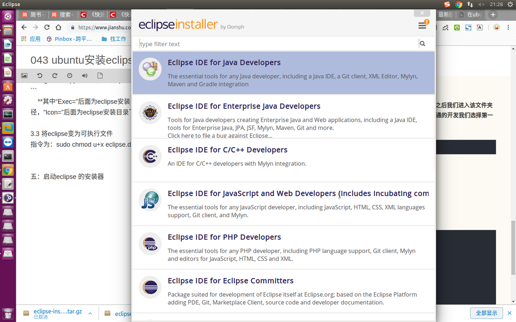The image size is (516, 322).
Task: Click the 21:28 clock in top panel
Action: point(496,4)
